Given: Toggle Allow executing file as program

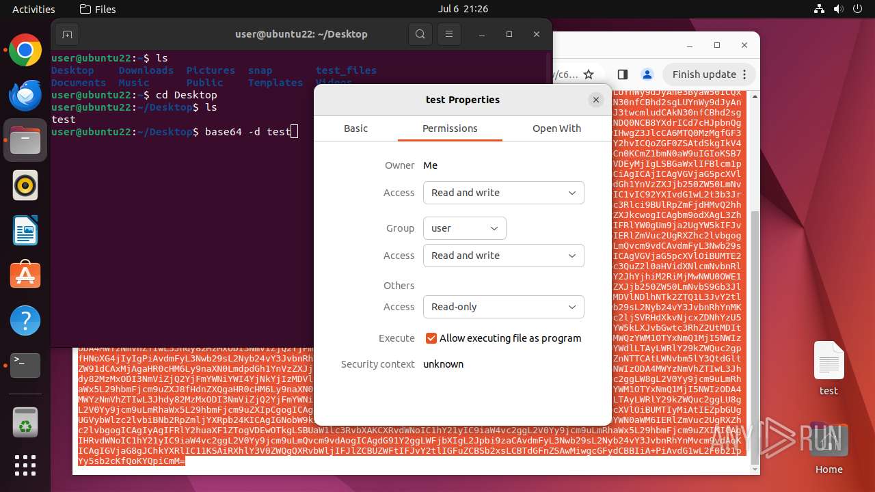Looking at the screenshot, I should point(431,338).
